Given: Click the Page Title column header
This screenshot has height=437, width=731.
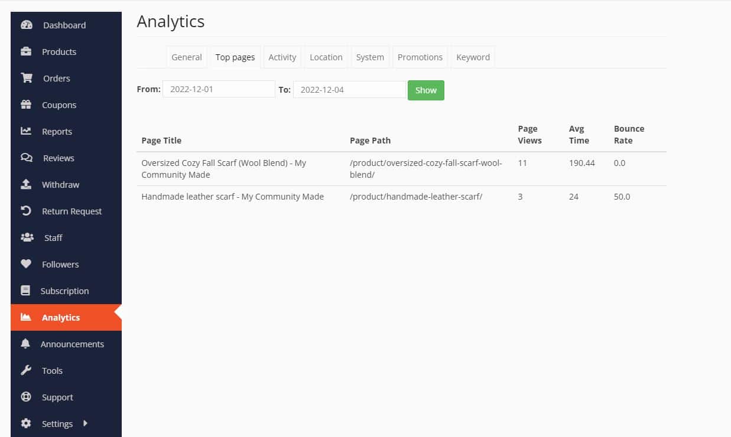Looking at the screenshot, I should (x=161, y=141).
